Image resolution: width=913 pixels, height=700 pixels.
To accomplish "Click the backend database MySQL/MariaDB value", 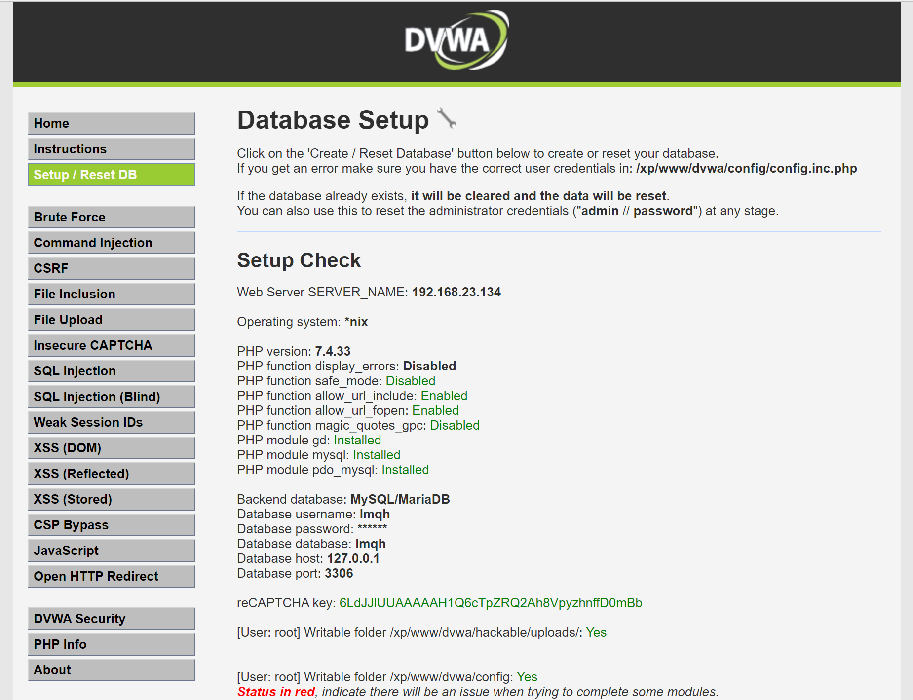I will (400, 499).
